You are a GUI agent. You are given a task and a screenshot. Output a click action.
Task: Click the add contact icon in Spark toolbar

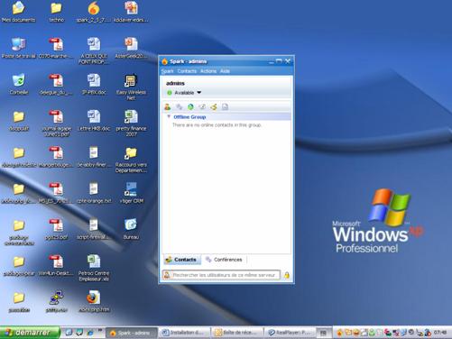pyautogui.click(x=168, y=106)
